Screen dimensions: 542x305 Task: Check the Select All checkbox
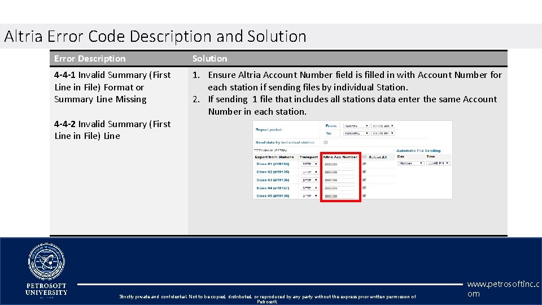(364, 157)
